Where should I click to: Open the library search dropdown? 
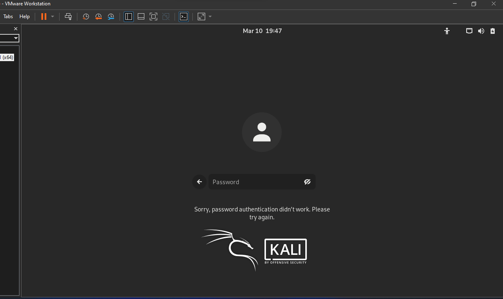(x=16, y=38)
